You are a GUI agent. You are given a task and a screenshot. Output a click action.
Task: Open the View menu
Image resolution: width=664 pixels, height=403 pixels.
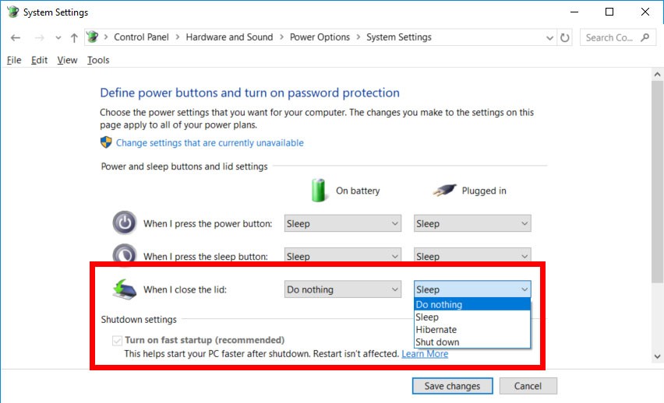tap(67, 60)
